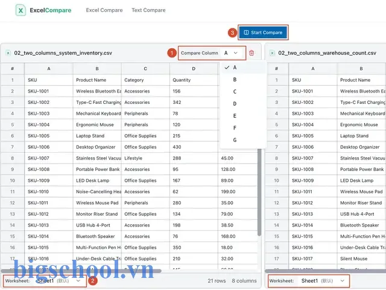The image size is (386, 290).
Task: Click the file icon beside 02_two_columns_warehouse_count.csv
Action: (272, 53)
